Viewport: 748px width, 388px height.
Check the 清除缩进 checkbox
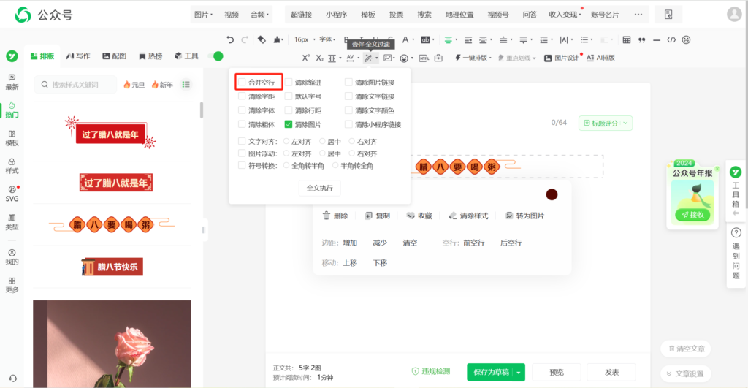tap(288, 82)
